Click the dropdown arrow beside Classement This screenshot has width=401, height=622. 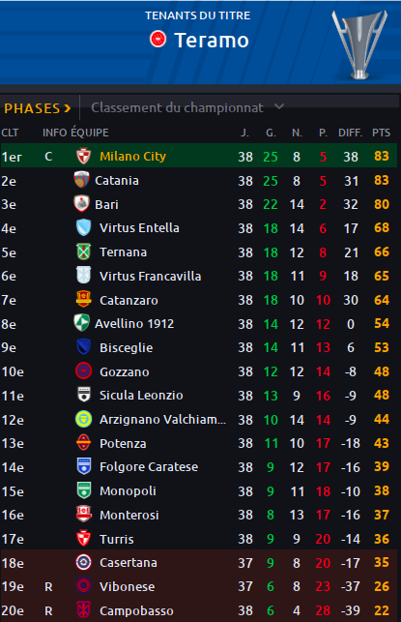click(279, 106)
